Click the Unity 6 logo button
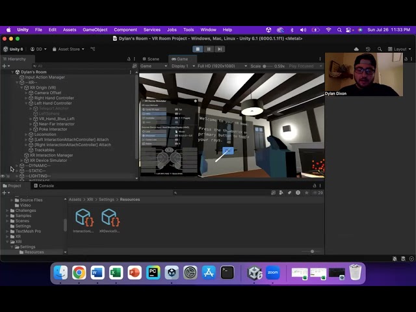416x312 pixels. (13, 49)
